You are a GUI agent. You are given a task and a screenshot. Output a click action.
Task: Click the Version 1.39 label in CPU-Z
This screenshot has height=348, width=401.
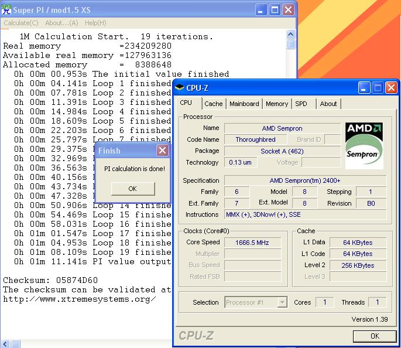click(369, 319)
